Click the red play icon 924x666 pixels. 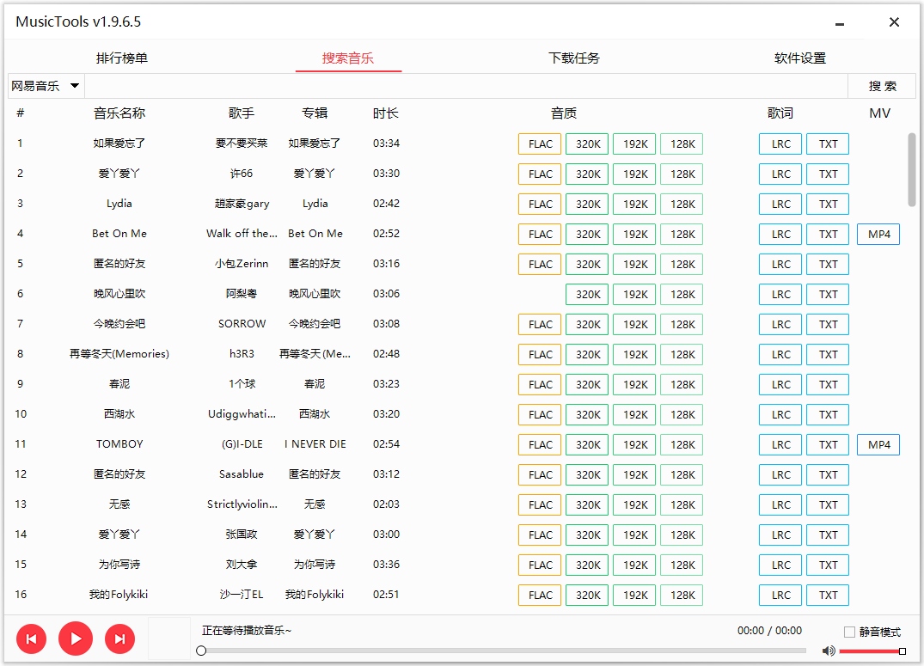coord(75,639)
